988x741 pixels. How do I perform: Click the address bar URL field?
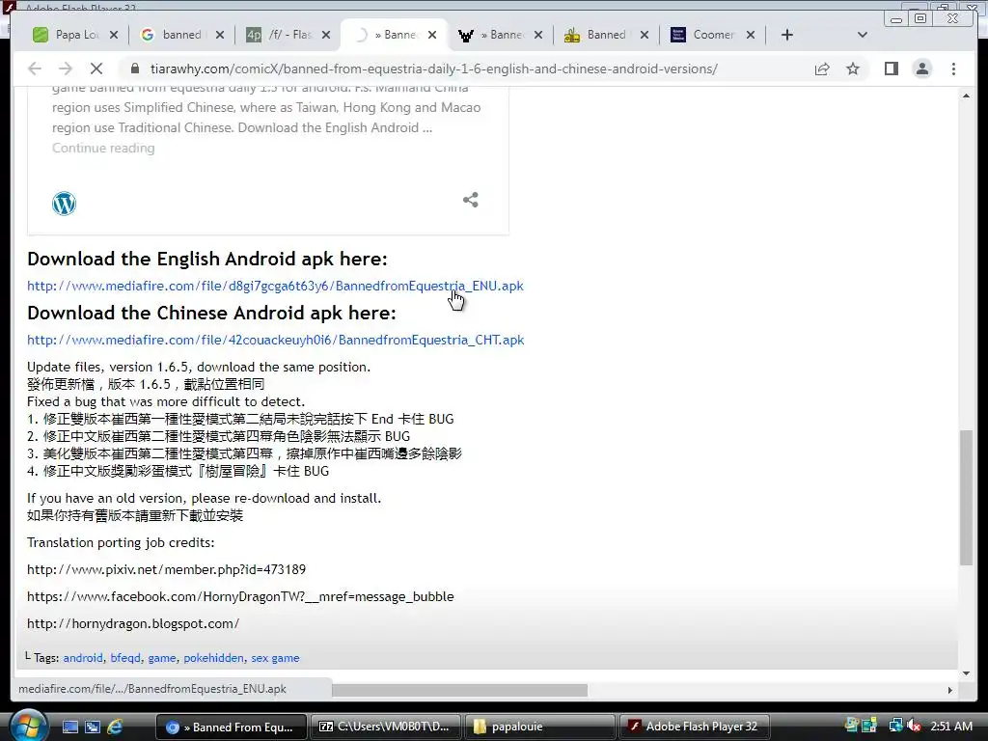pos(433,69)
